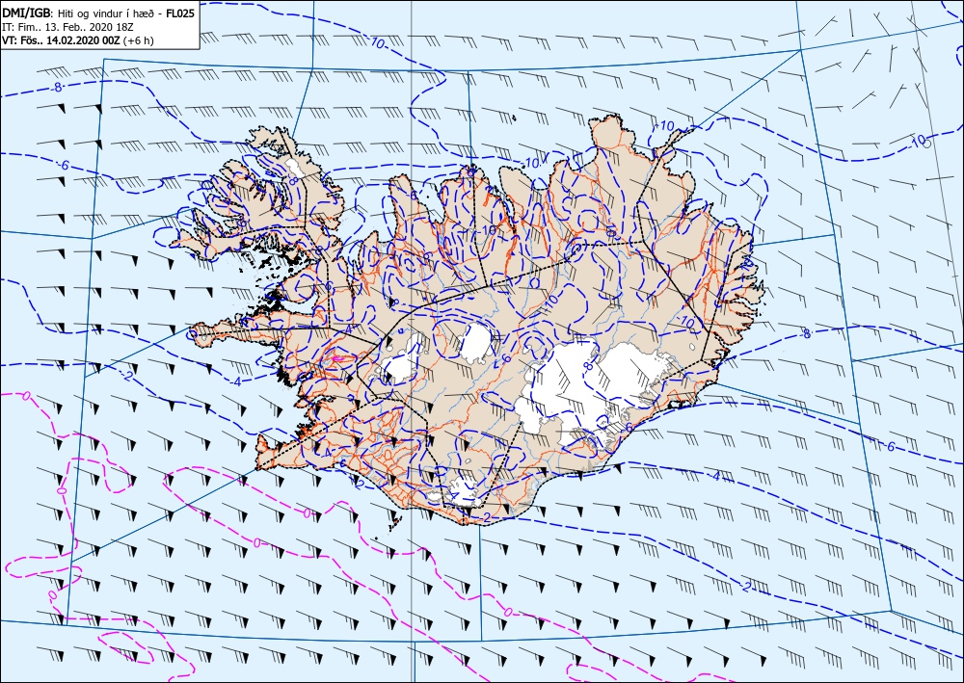
Task: Click the 'IT: Fim.. 13. Feb.. 2020 18Z' line
Action: pyautogui.click(x=68, y=27)
